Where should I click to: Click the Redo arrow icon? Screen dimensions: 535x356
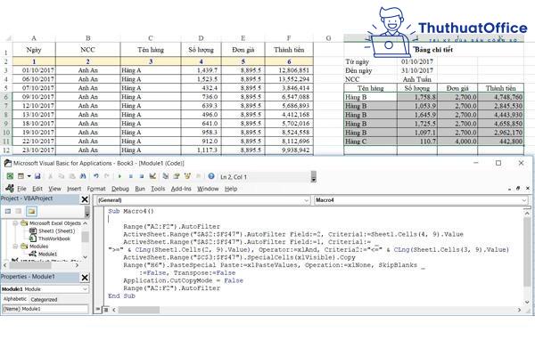tap(107, 176)
